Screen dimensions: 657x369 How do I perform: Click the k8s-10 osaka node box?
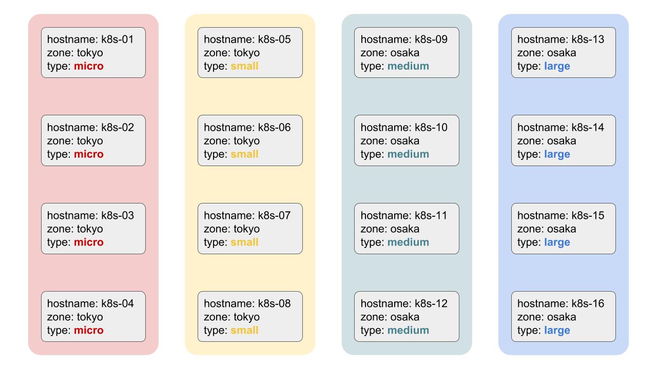(407, 140)
